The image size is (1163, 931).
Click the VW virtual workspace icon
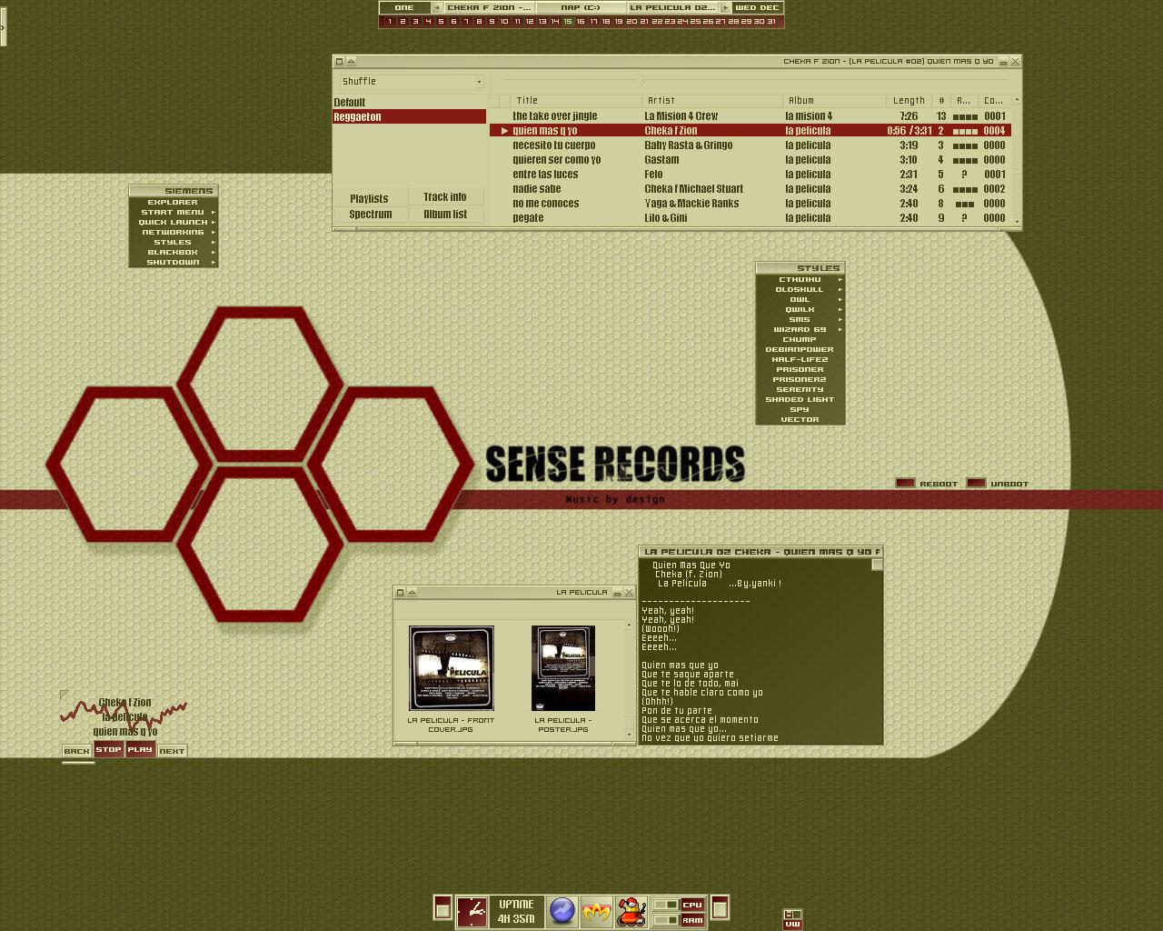click(792, 919)
